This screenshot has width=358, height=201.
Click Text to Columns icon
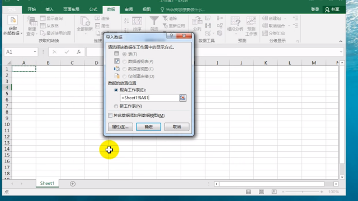tap(197, 21)
